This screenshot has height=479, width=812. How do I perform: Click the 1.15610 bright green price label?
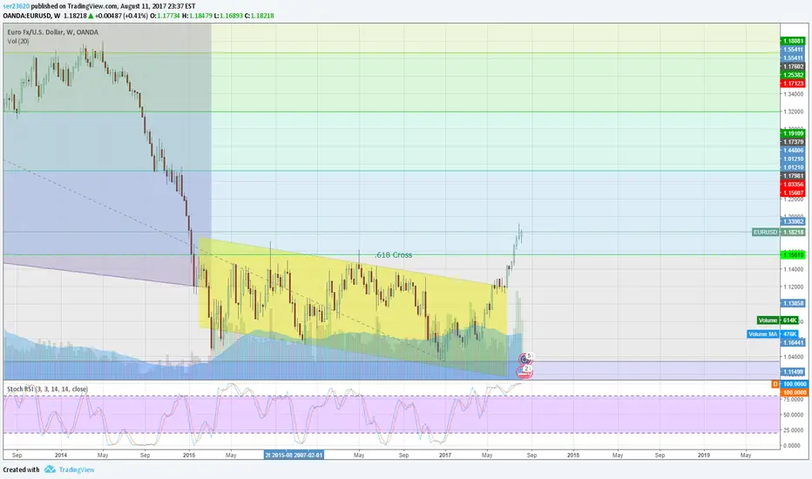click(x=793, y=255)
